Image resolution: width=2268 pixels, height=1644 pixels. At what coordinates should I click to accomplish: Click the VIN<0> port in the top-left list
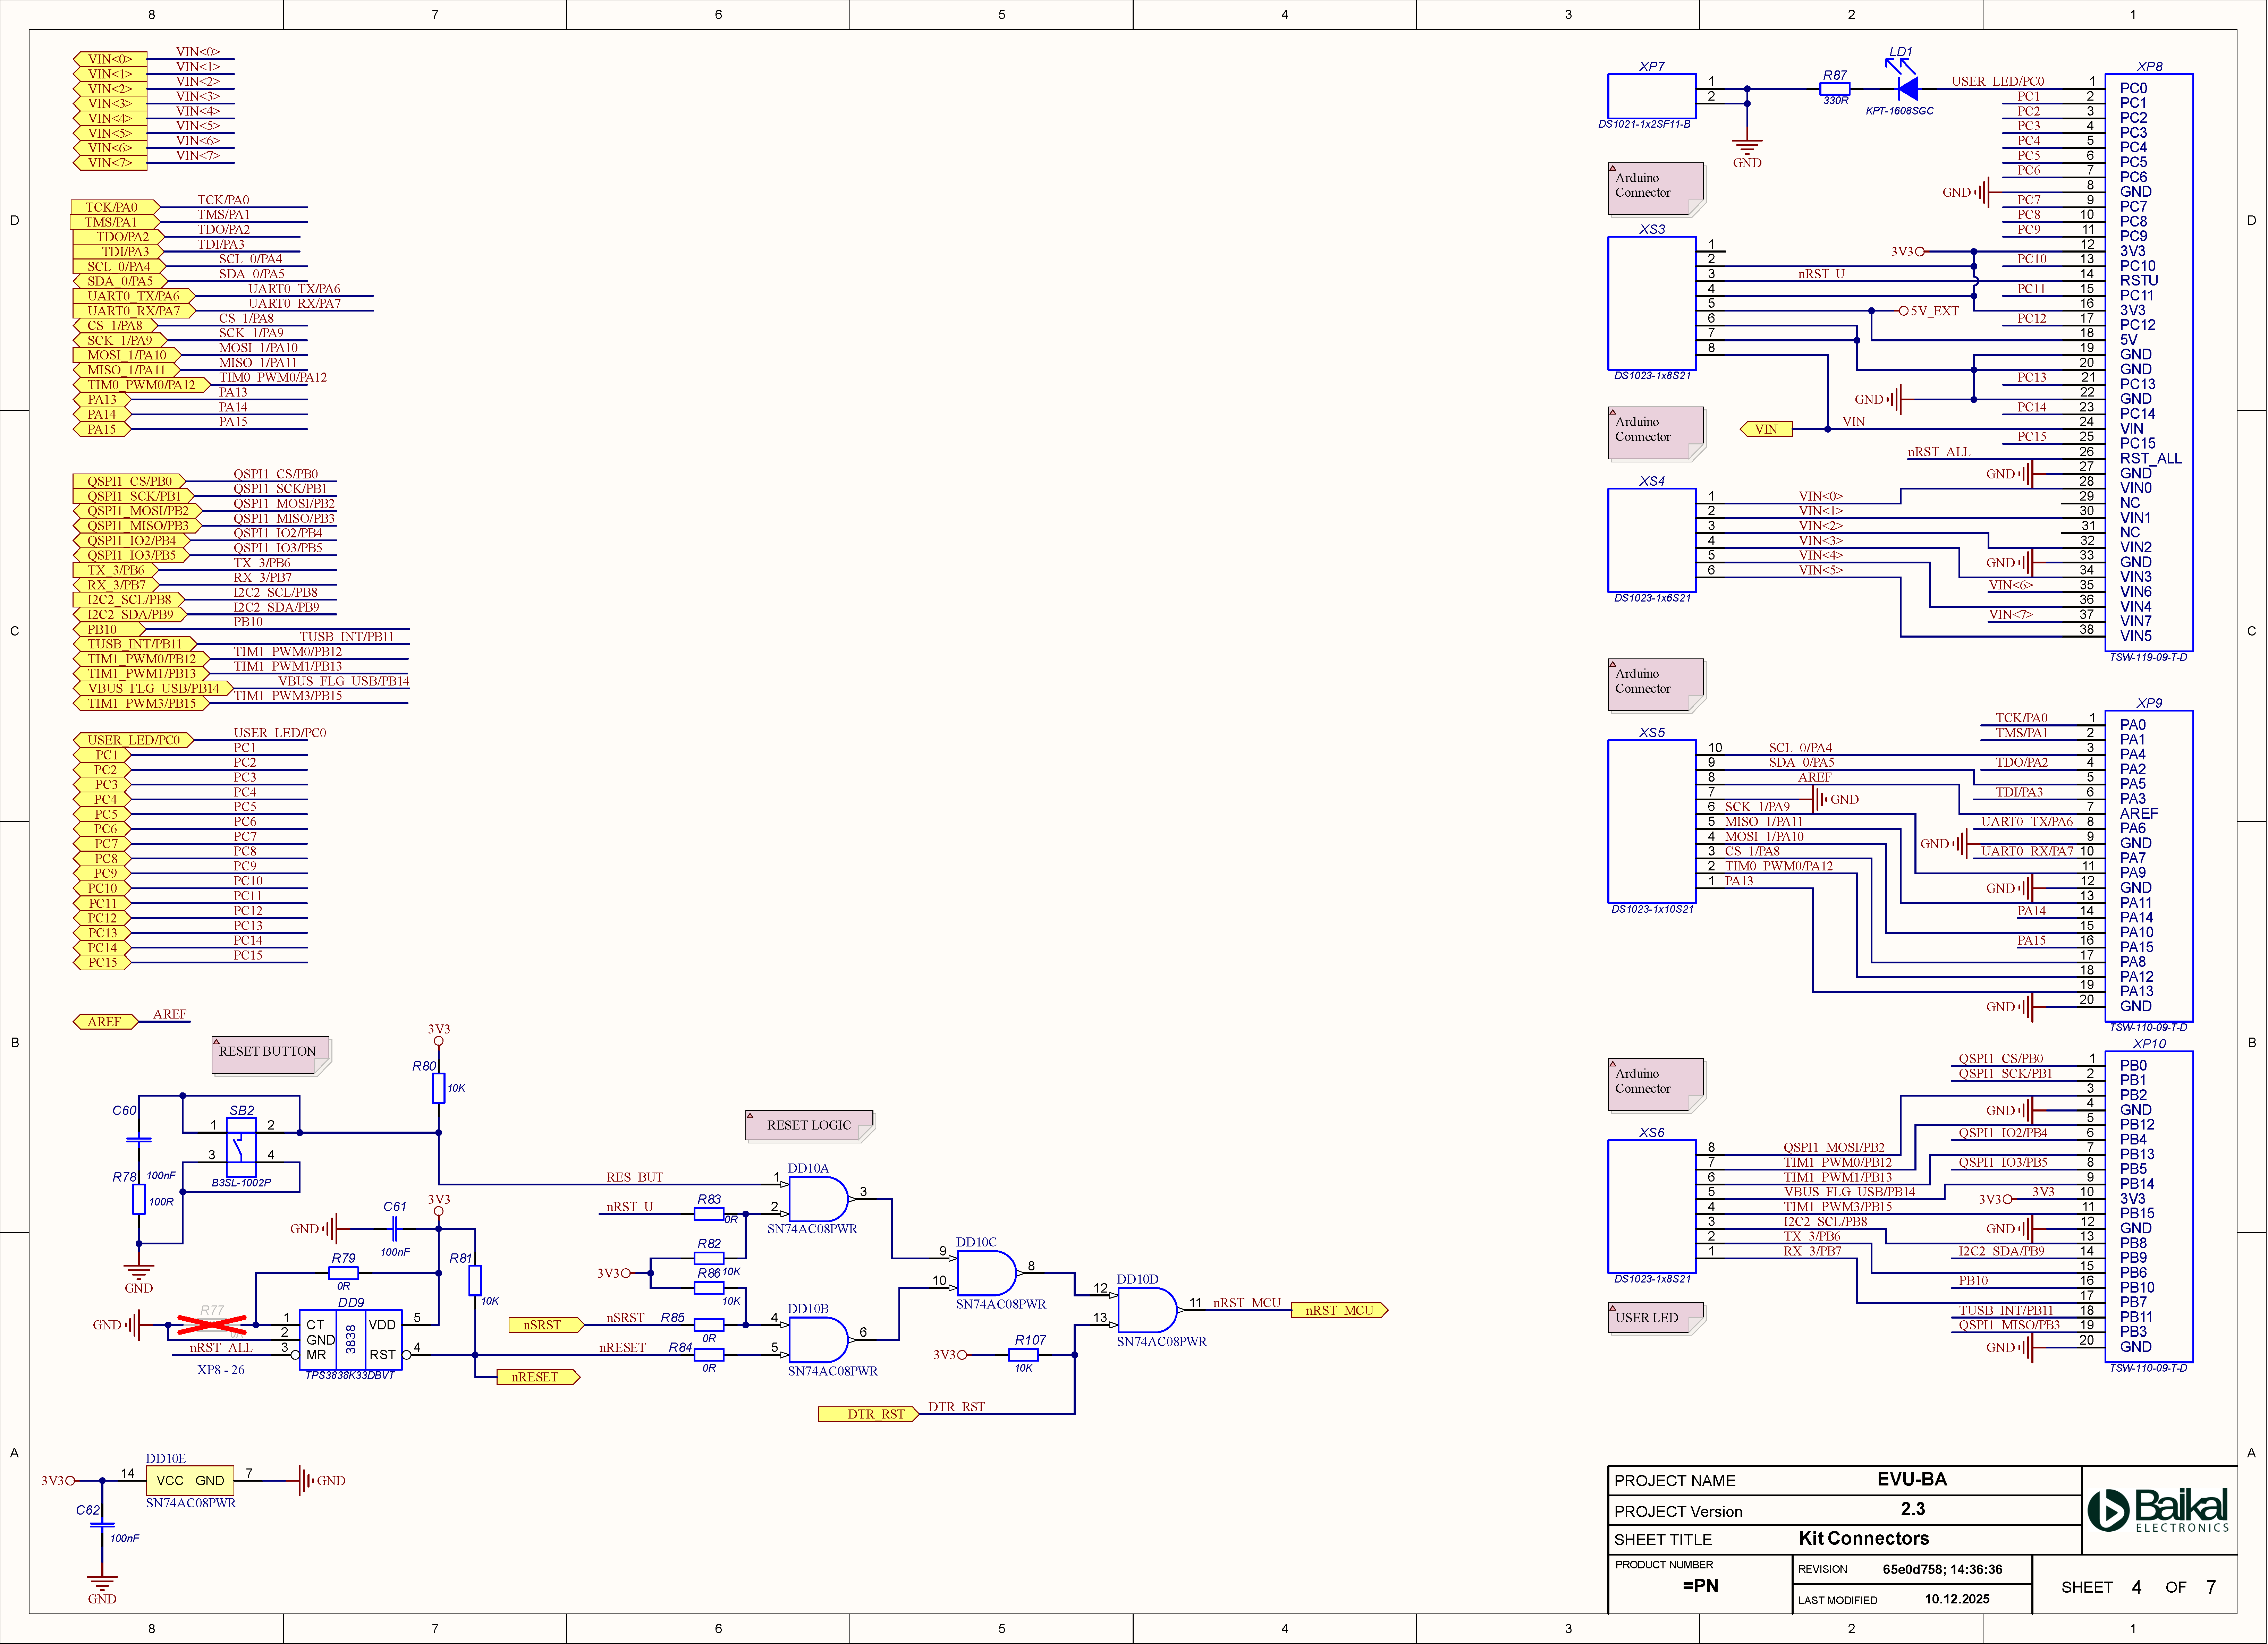[x=110, y=59]
